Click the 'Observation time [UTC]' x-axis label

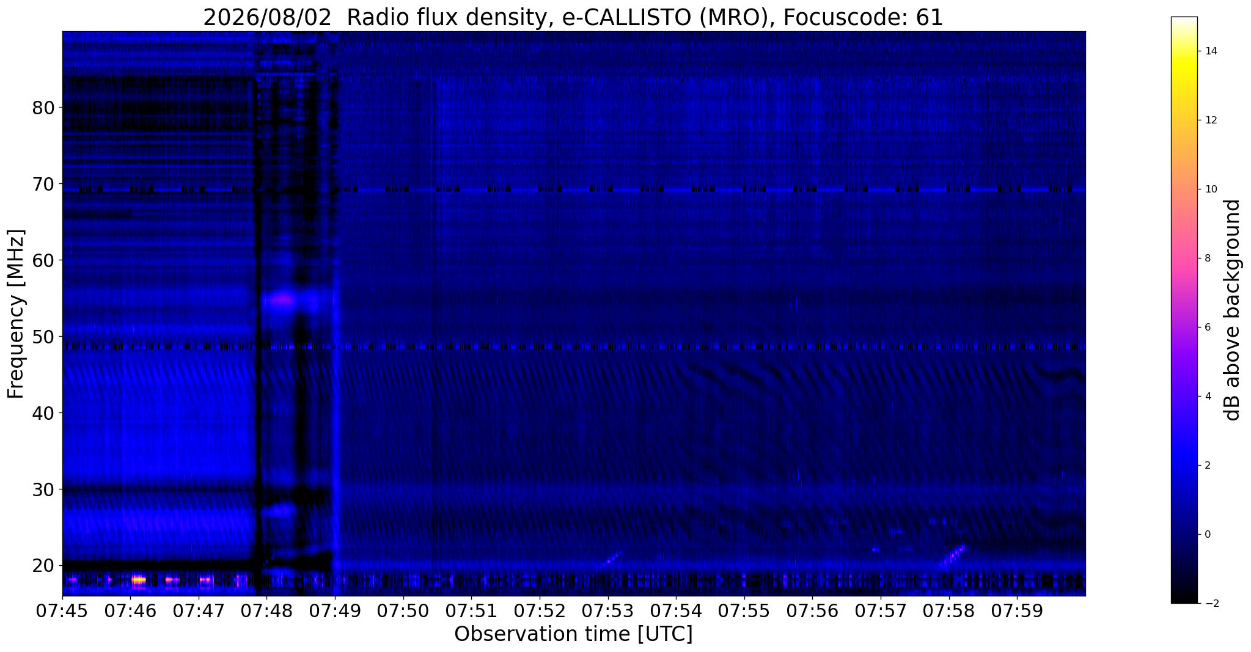tap(573, 634)
